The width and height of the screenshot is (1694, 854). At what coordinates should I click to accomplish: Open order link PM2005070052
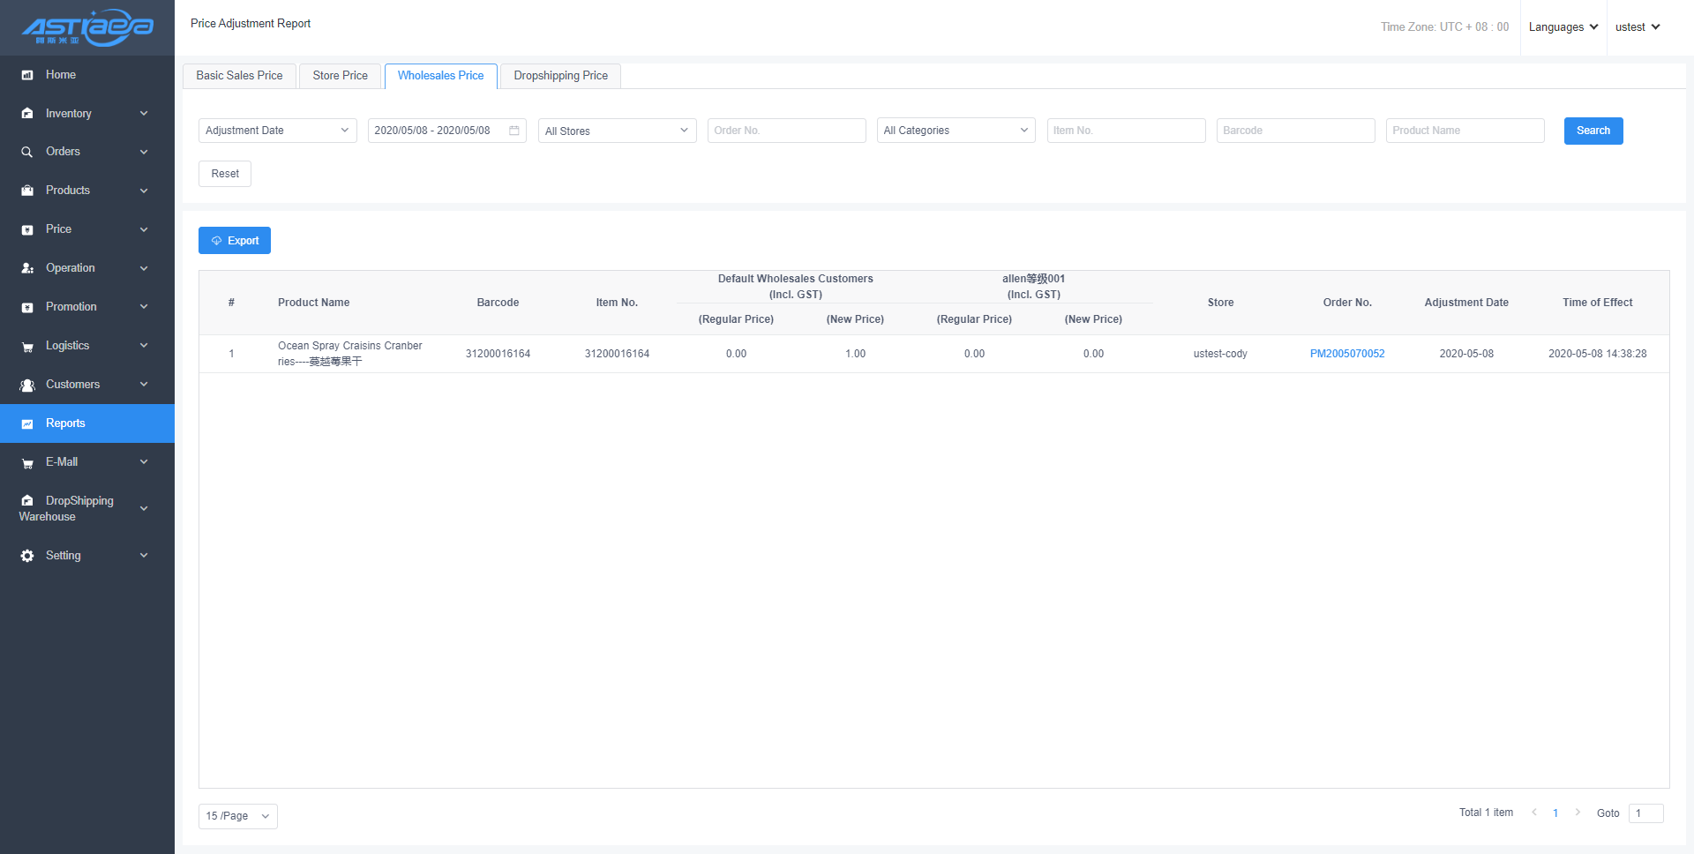pyautogui.click(x=1346, y=354)
